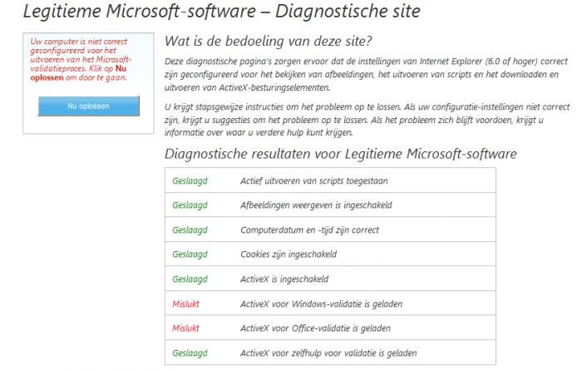Select the bold 'Nu oplossen' warning text
The image size is (582, 370).
click(78, 73)
